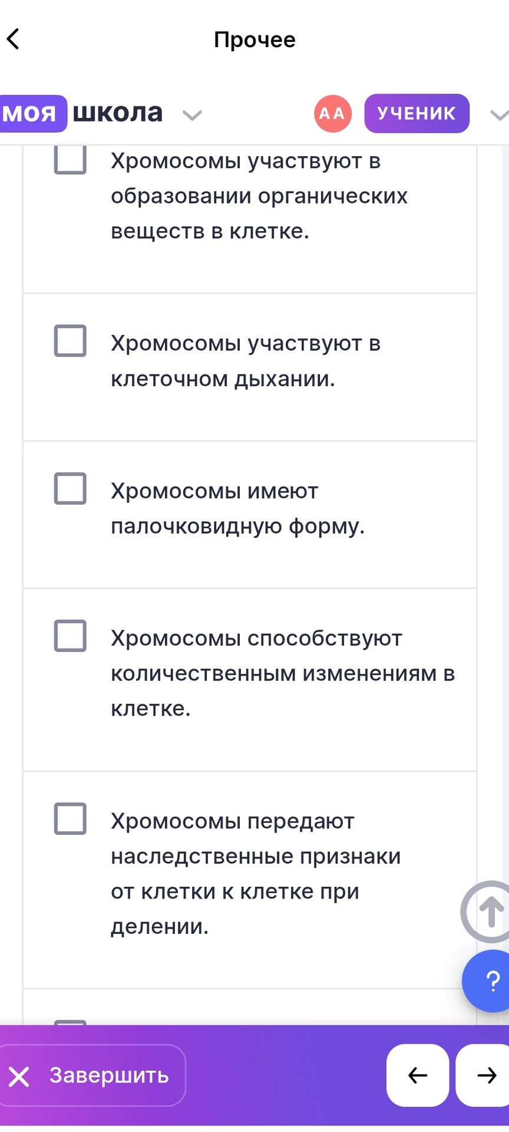Screen dimensions: 509x1132
Task: Select the 'Прочее' page title
Action: (x=254, y=40)
